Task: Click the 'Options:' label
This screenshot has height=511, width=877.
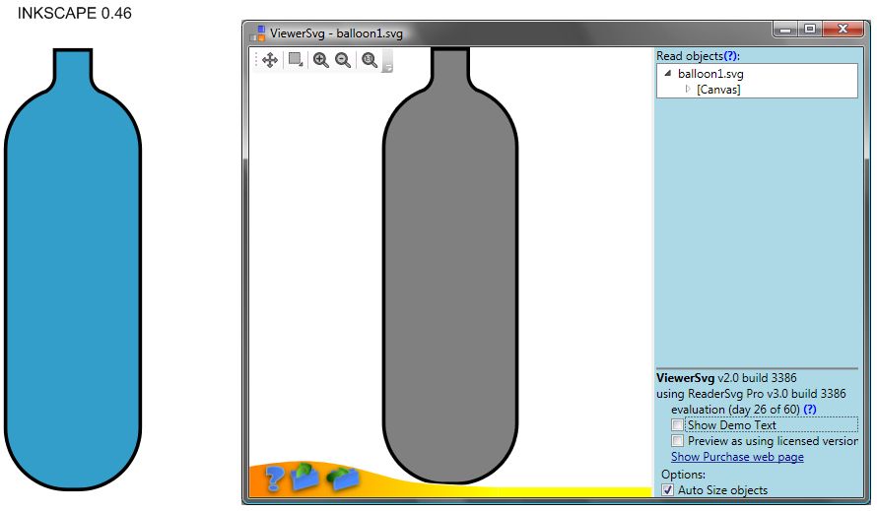Action: 683,475
